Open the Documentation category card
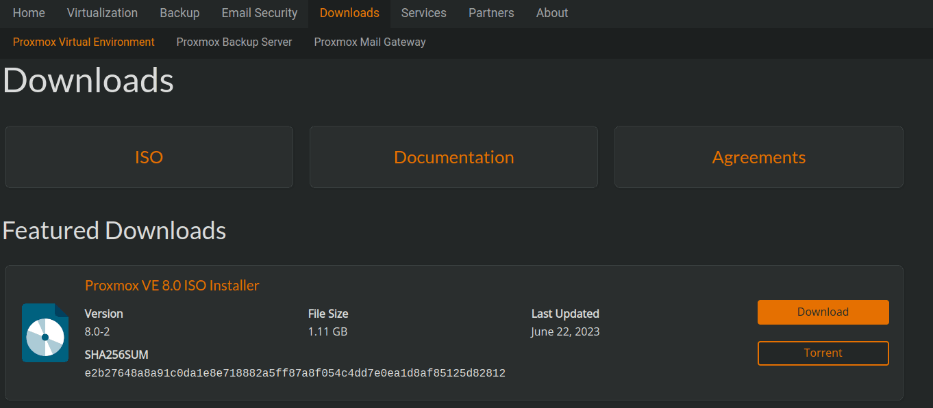Screen dimensions: 933x408 [453, 157]
